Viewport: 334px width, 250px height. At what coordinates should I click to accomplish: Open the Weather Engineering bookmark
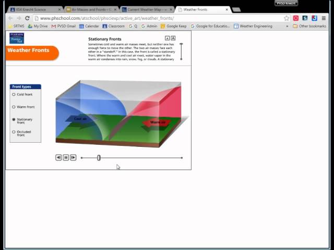pos(253,26)
